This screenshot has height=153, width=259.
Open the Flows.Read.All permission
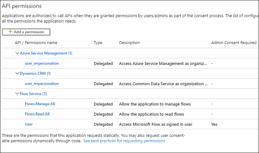pyautogui.click(x=37, y=114)
